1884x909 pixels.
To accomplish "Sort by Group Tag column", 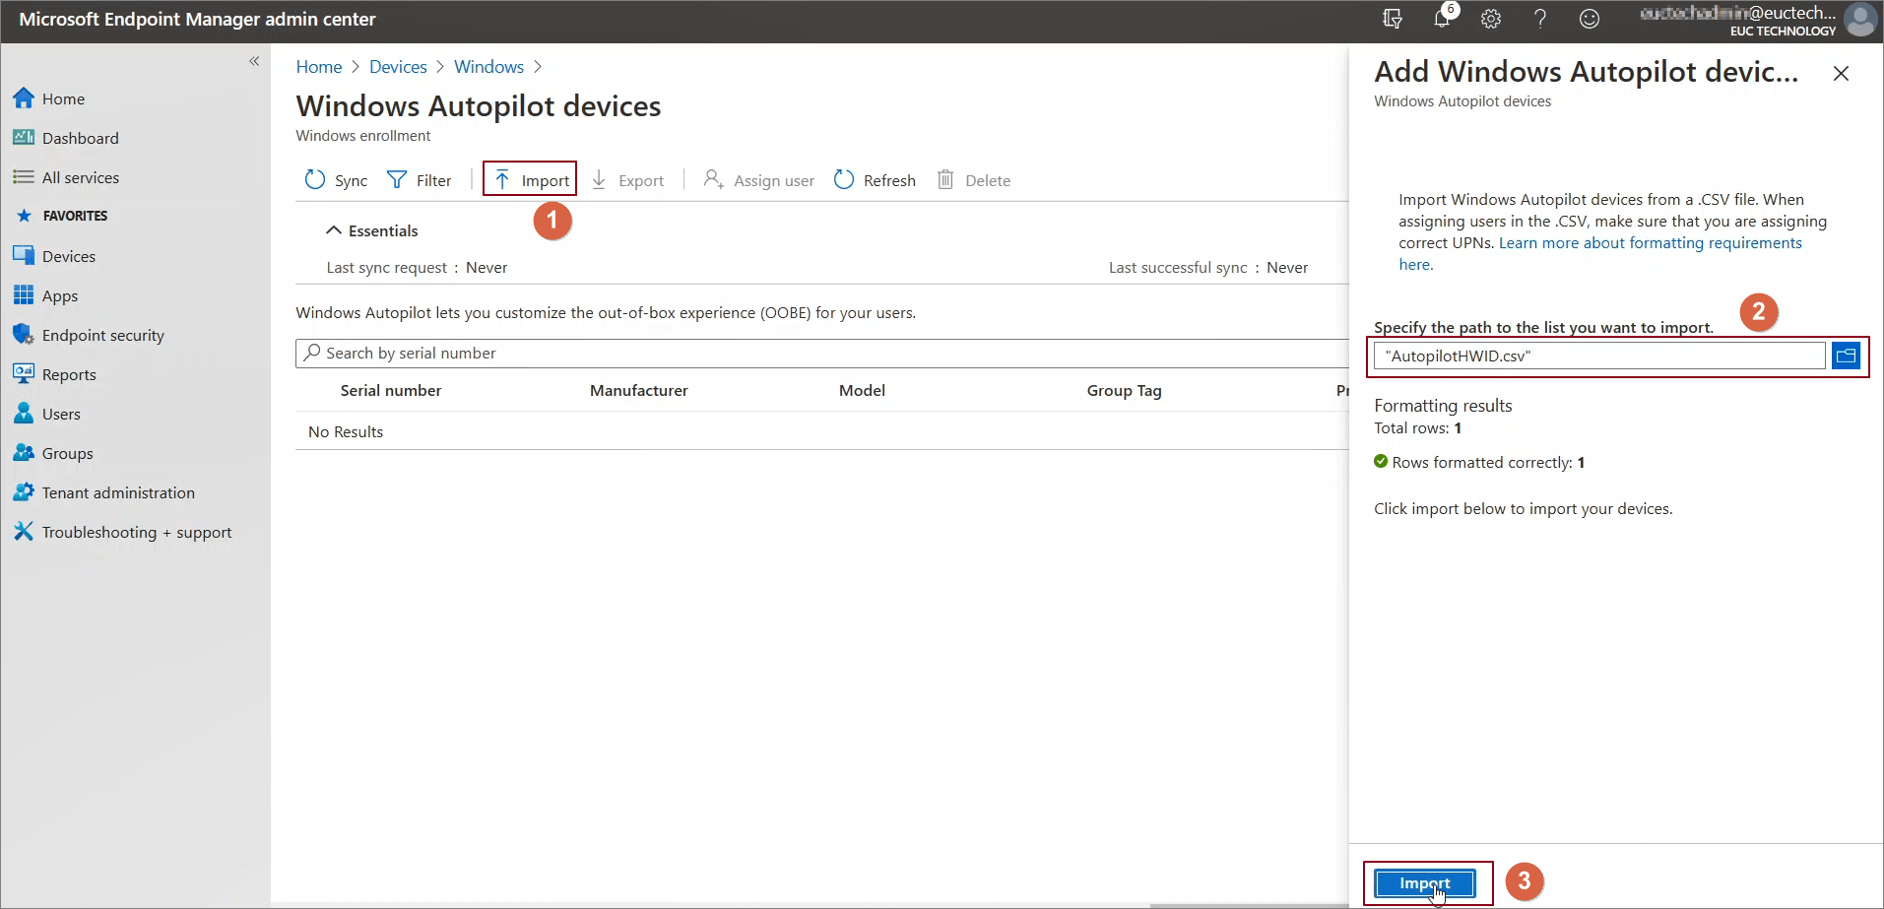I will (x=1125, y=391).
